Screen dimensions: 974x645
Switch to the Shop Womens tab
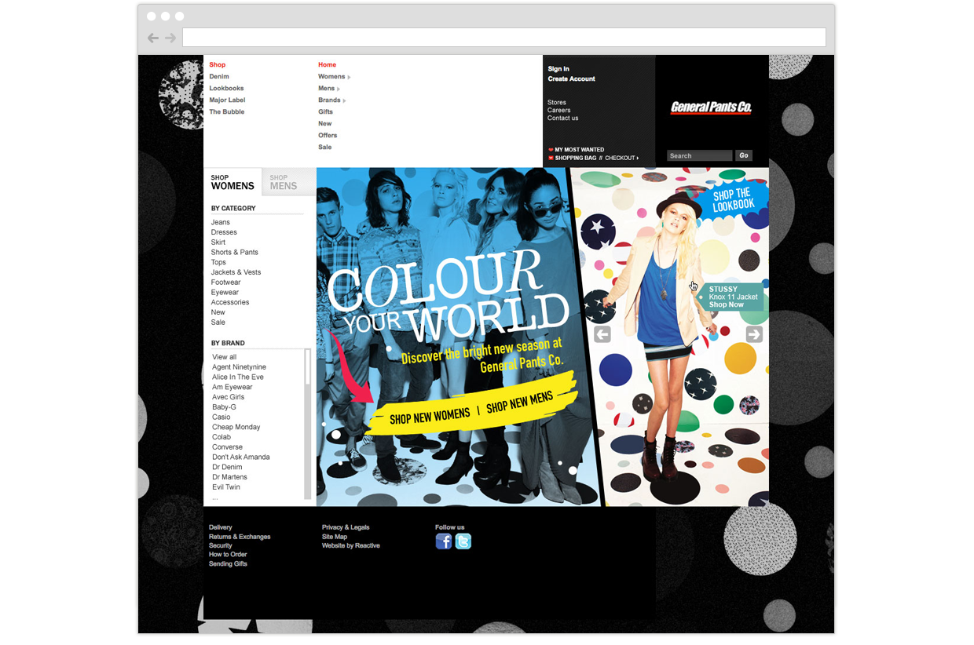pos(233,182)
